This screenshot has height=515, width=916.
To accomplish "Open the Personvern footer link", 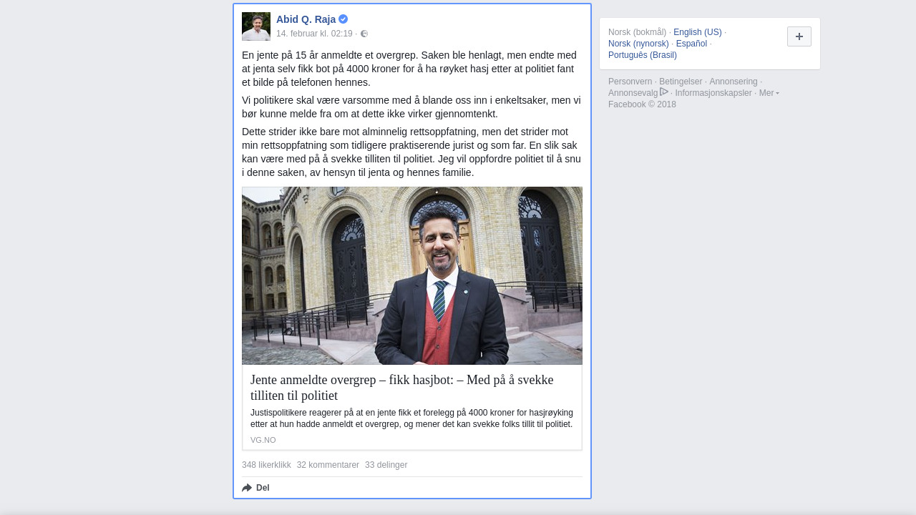I will point(630,82).
